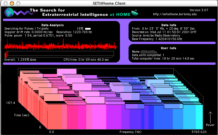Click 'Overall: 1.293% done' text
Screen dimensions: 218x135
pyautogui.click(x=20, y=60)
